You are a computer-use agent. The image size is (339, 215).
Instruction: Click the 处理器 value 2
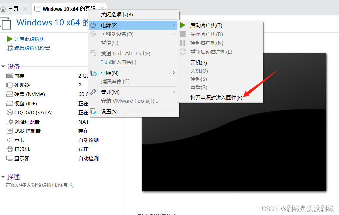point(80,85)
